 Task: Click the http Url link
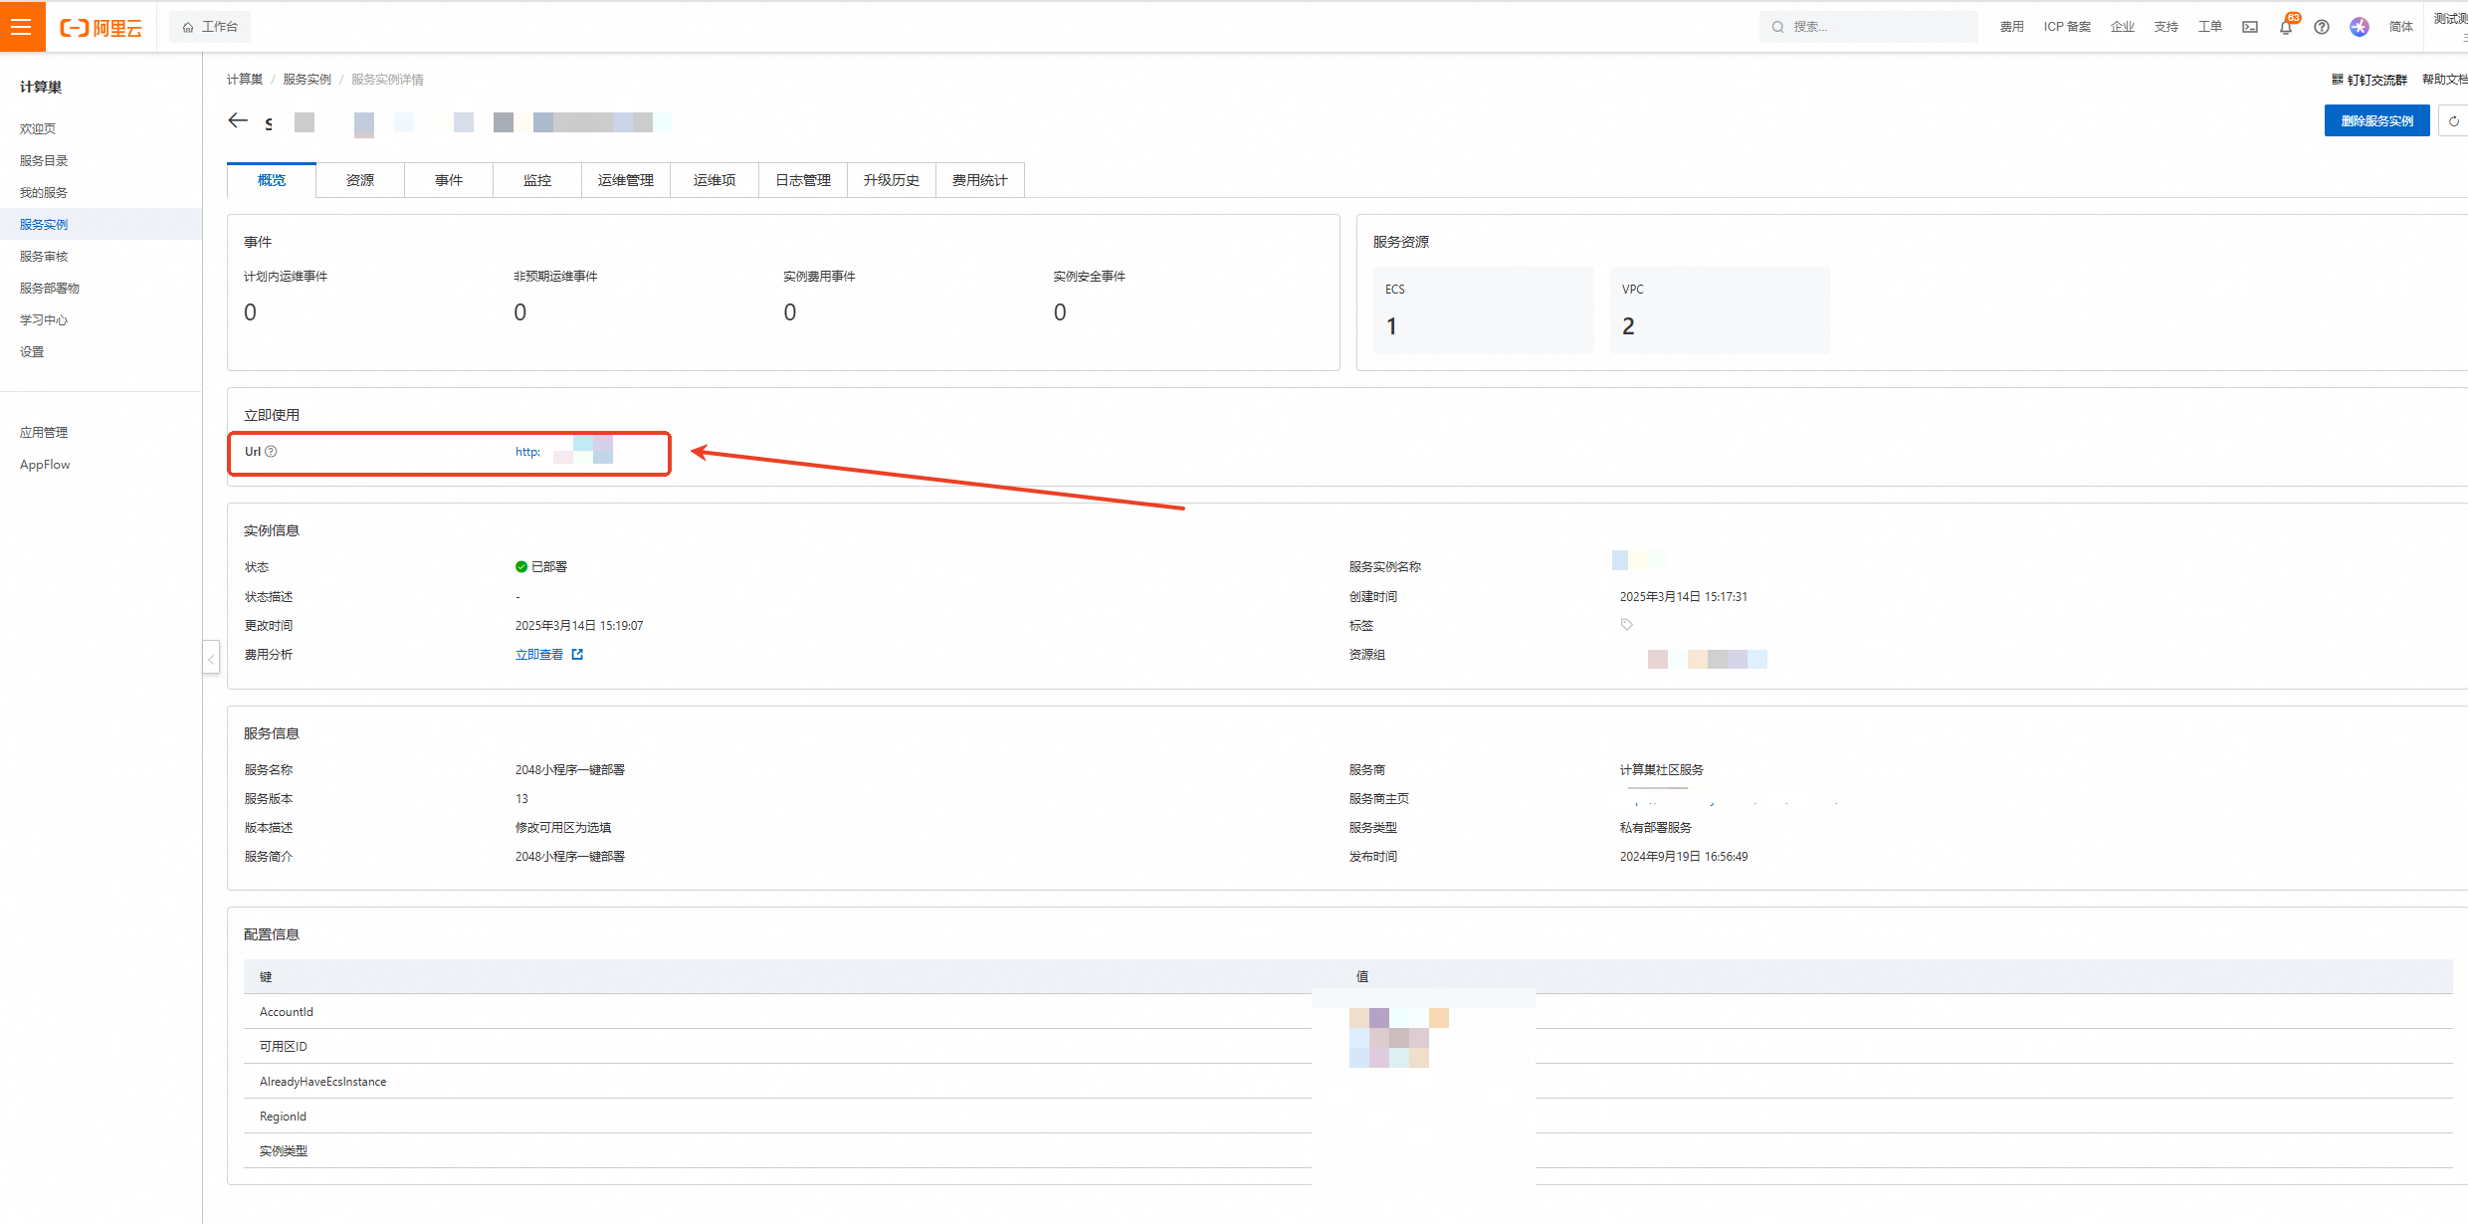click(x=527, y=452)
